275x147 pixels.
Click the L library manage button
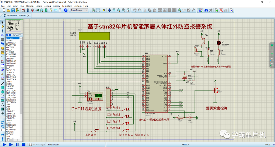pos(10,35)
